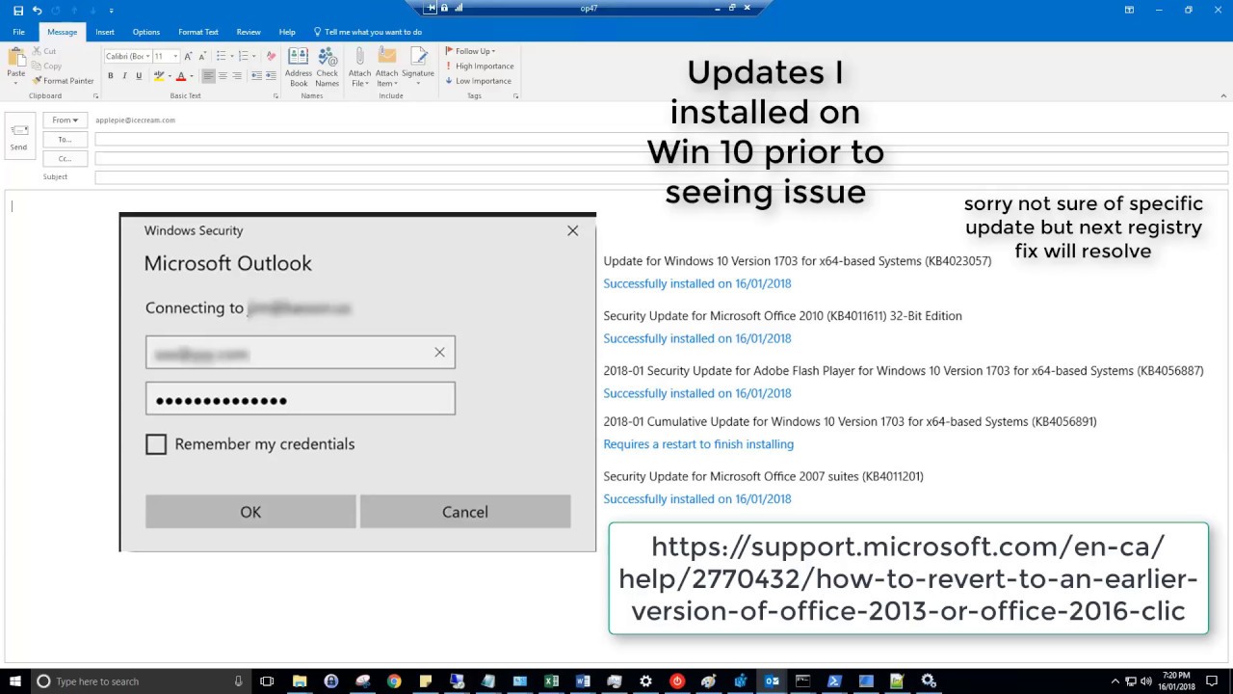Center the text alignment
This screenshot has width=1233, height=694.
click(223, 76)
